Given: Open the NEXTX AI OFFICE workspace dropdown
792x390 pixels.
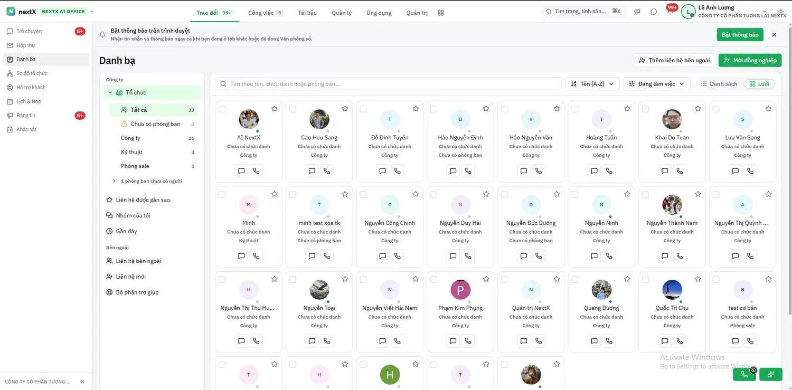Looking at the screenshot, I should click(x=67, y=12).
